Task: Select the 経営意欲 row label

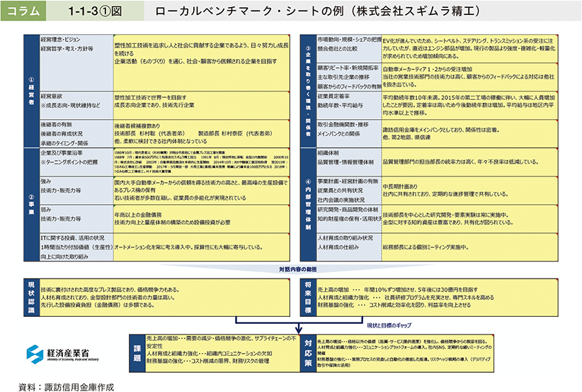Action: pyautogui.click(x=51, y=96)
